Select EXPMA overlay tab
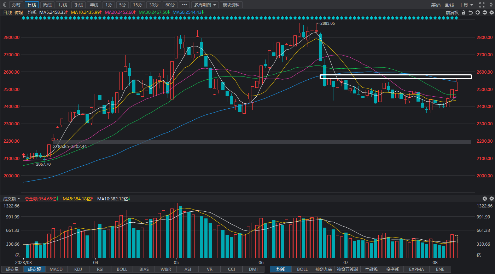 pyautogui.click(x=417, y=269)
